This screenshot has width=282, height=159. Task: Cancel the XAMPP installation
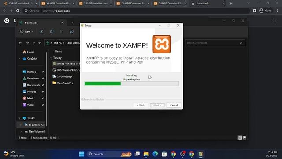(174, 105)
